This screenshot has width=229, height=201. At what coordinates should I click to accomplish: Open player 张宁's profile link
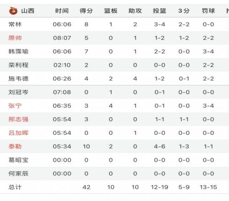click(x=15, y=106)
